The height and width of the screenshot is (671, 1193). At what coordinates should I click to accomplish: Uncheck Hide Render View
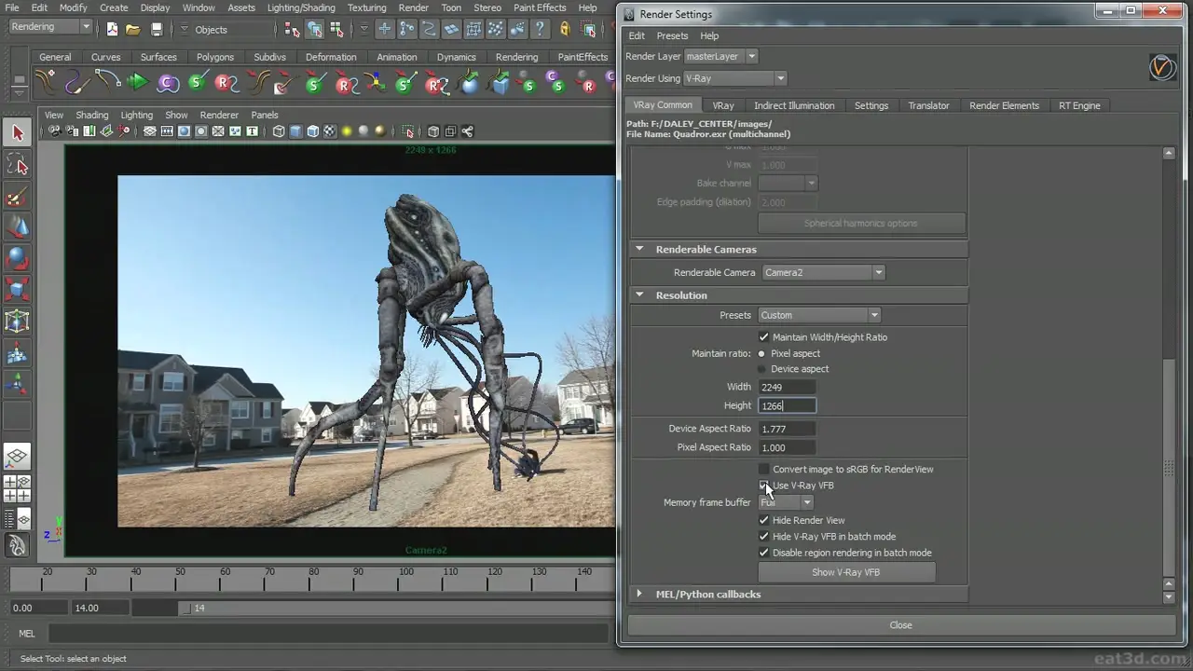(x=764, y=521)
